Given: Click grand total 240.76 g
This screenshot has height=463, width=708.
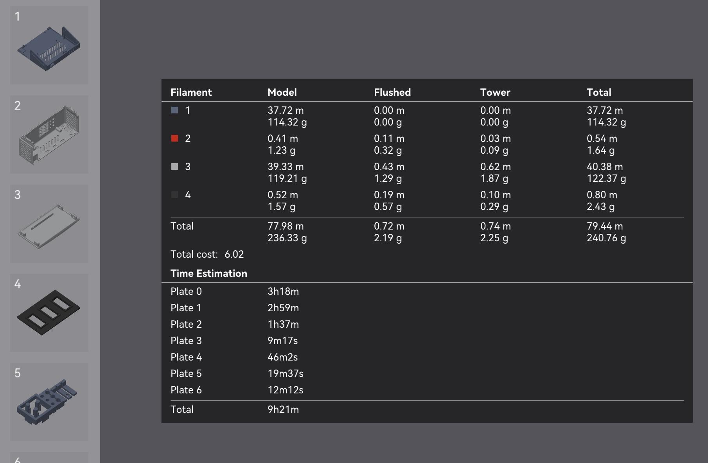Looking at the screenshot, I should tap(606, 238).
